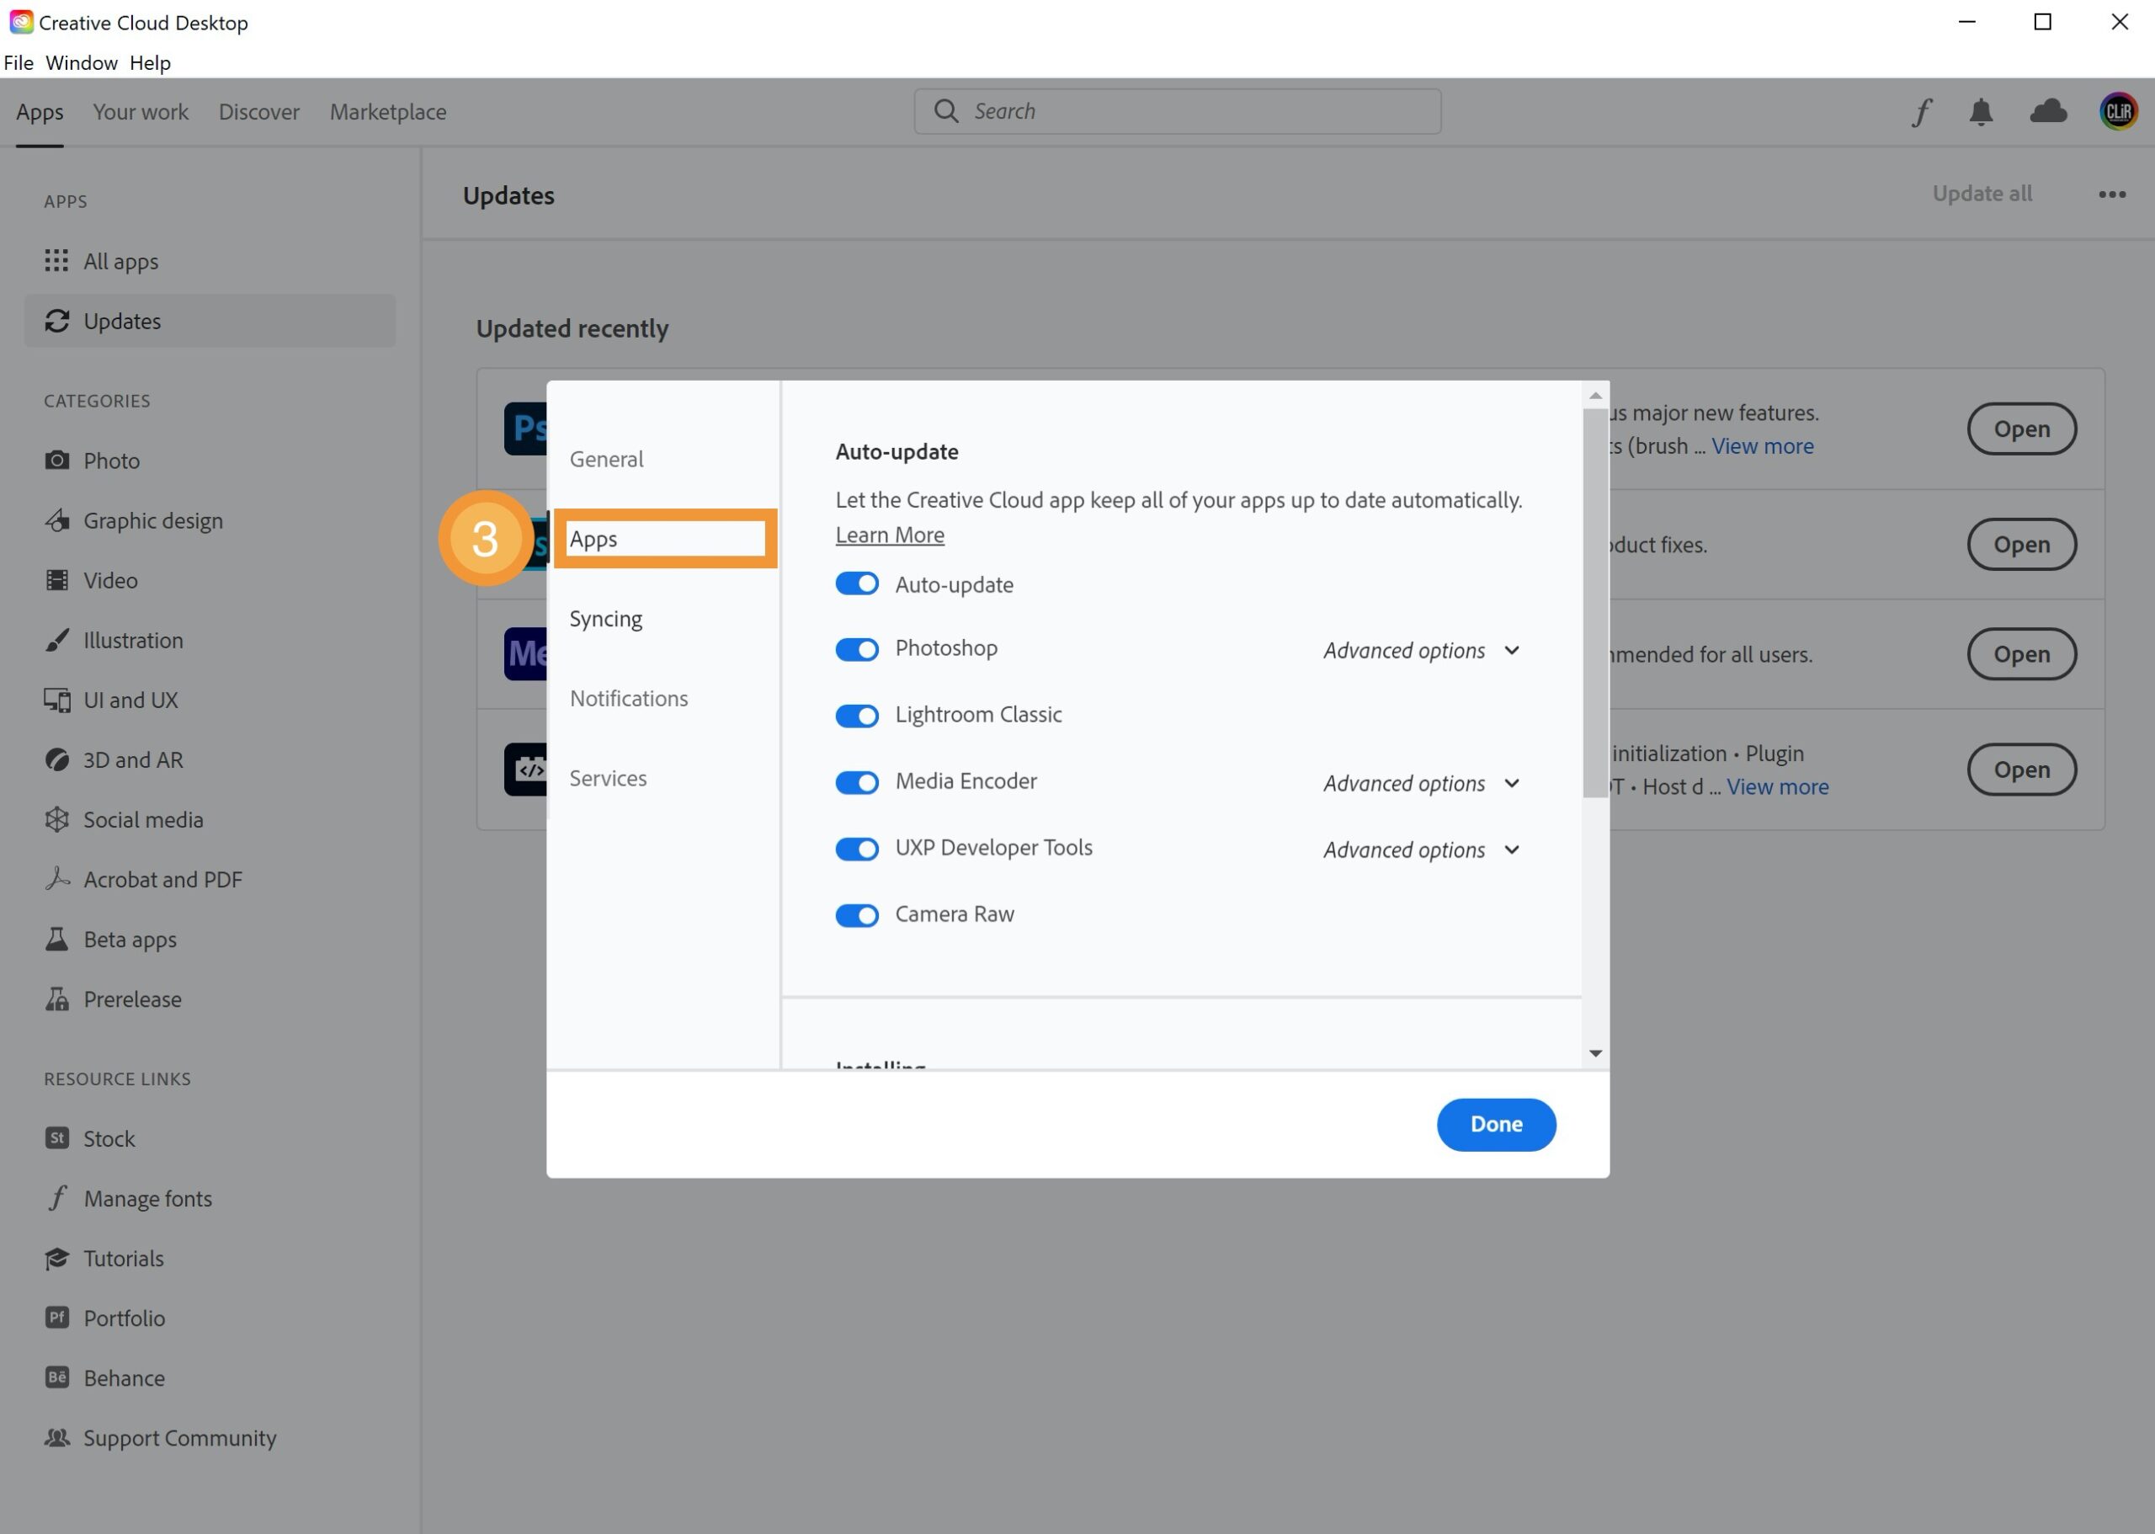2155x1534 pixels.
Task: Select the Services preferences tab
Action: tap(608, 778)
